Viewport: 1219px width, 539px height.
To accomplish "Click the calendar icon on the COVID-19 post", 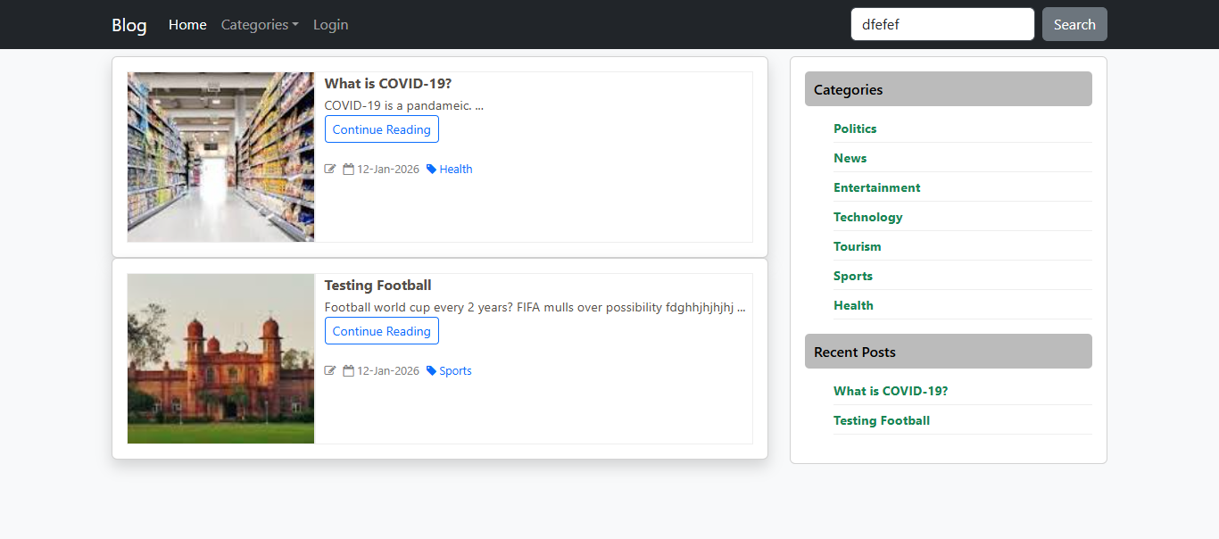I will pyautogui.click(x=349, y=170).
